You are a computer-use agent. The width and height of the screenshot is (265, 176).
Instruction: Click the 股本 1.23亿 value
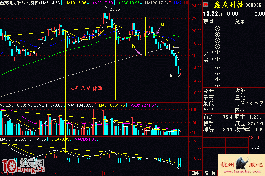[x=249, y=117]
